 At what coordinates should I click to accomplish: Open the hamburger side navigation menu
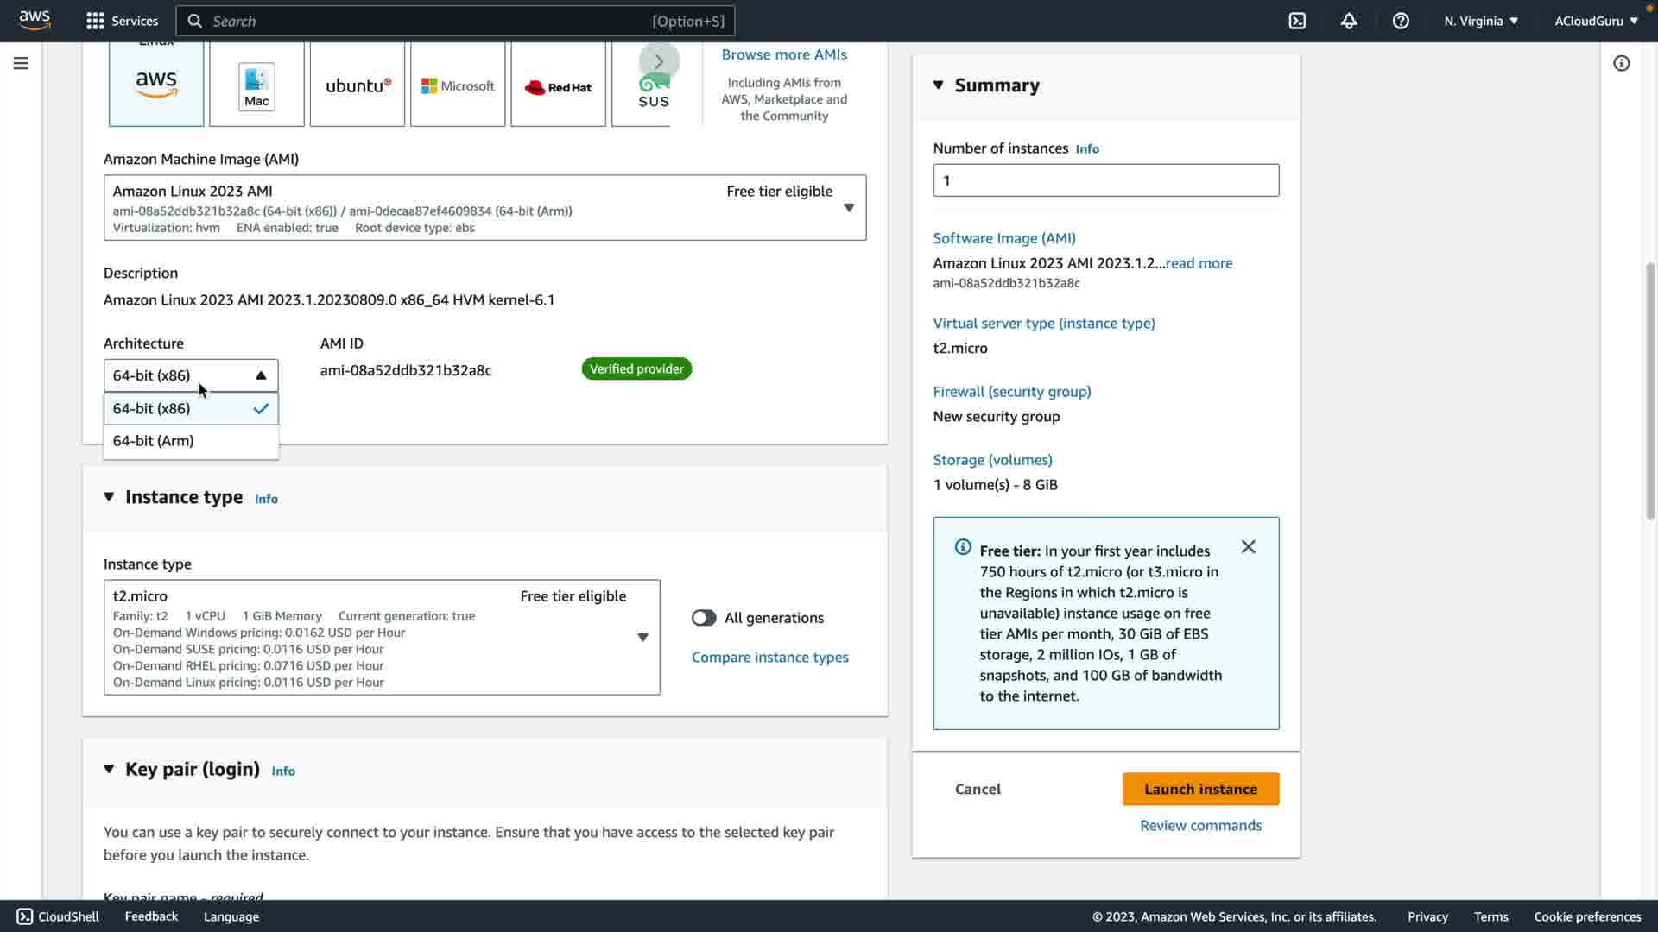point(21,63)
